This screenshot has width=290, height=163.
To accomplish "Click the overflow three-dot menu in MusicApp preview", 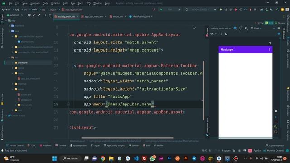I will click(270, 49).
